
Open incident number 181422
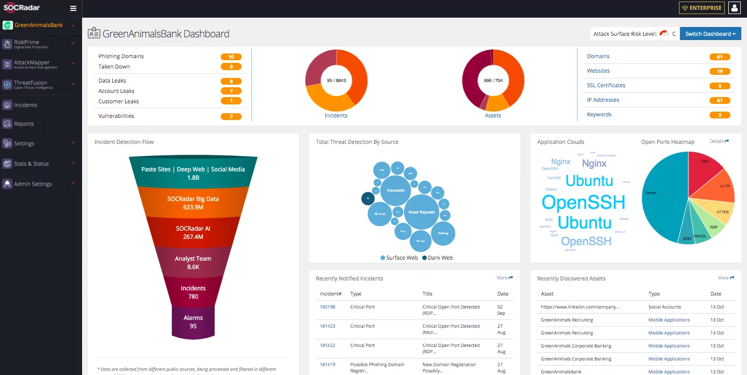pos(327,345)
